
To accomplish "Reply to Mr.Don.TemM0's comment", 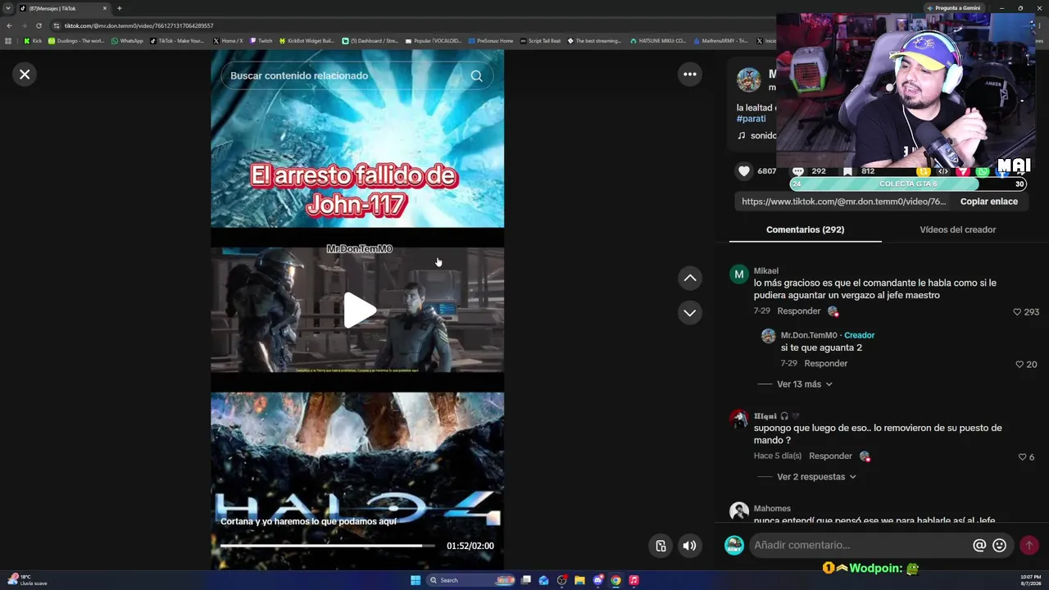I will pyautogui.click(x=825, y=364).
